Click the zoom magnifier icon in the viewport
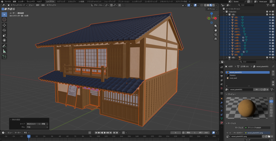Image resolution: width=276 pixels, height=141 pixels. (x=216, y=26)
